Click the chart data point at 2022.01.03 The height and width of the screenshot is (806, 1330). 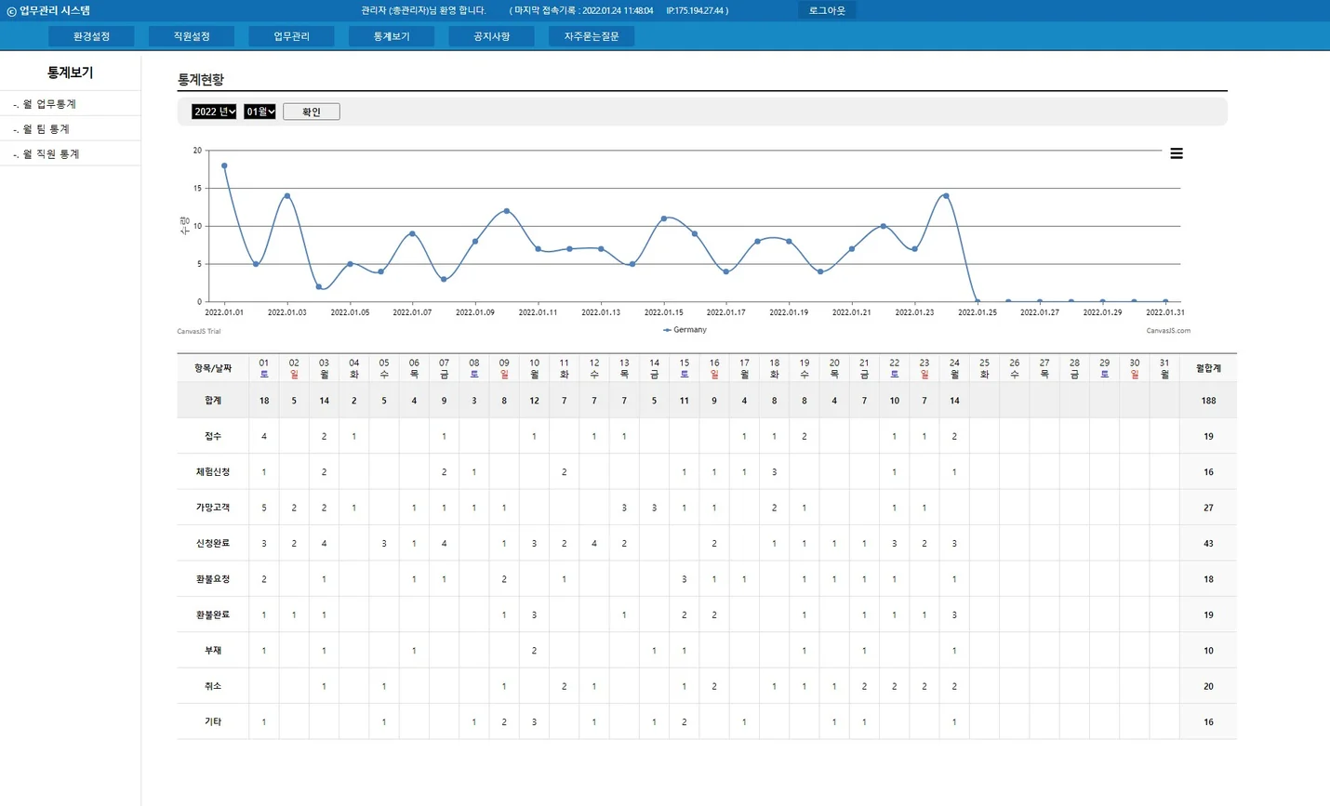(x=287, y=196)
